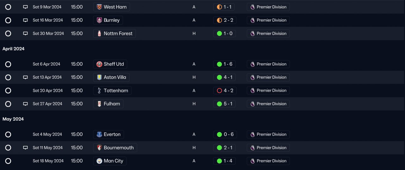The width and height of the screenshot is (405, 170).
Task: Click the Man City crest icon
Action: (x=99, y=161)
